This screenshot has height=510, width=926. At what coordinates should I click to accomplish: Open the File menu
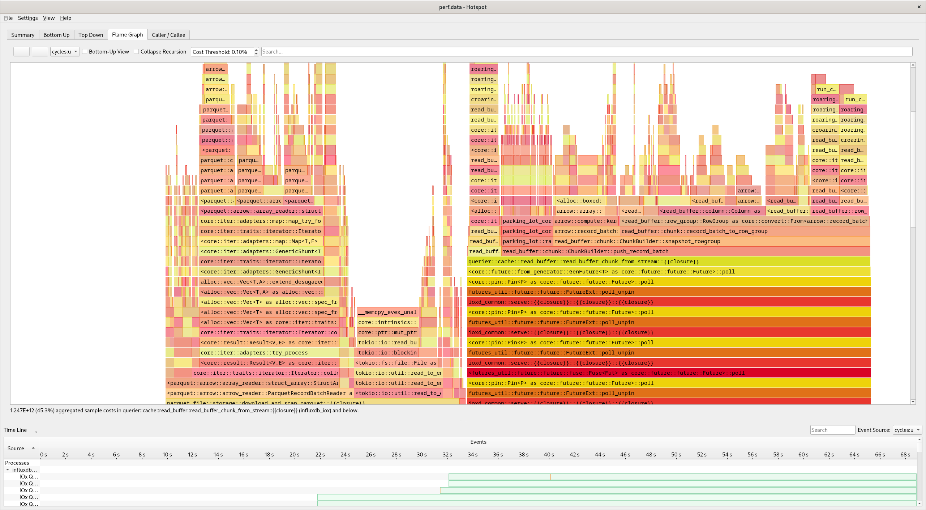(x=8, y=18)
